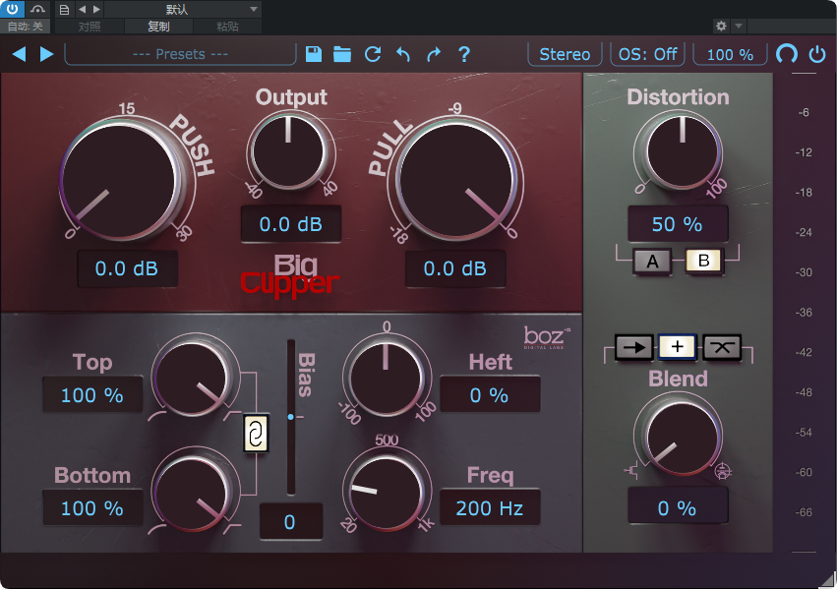Select distortion type B
Image resolution: width=837 pixels, height=589 pixels.
point(703,261)
